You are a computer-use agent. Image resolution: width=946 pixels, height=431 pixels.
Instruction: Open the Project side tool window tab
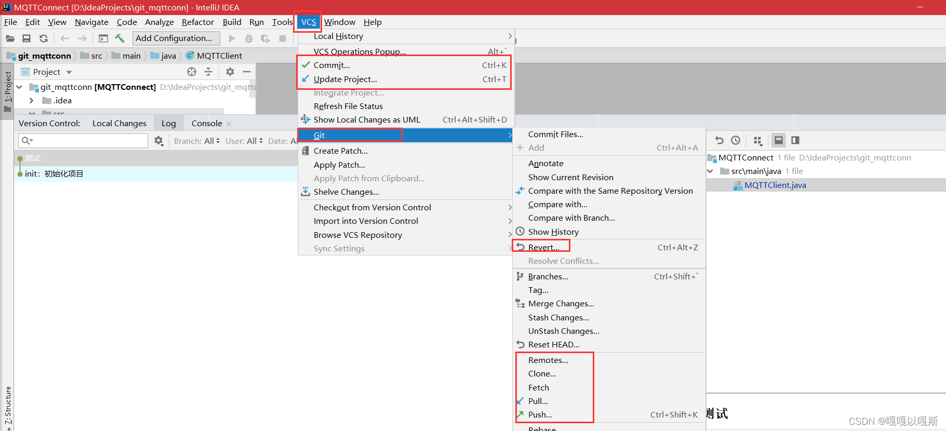(x=7, y=91)
